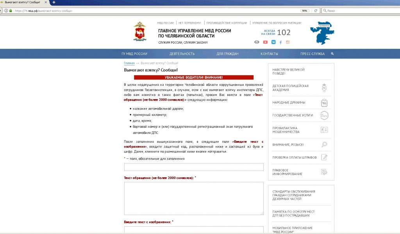Screen dimensions: 400x234
Task: Open a new browser tab
Action: 54,2
